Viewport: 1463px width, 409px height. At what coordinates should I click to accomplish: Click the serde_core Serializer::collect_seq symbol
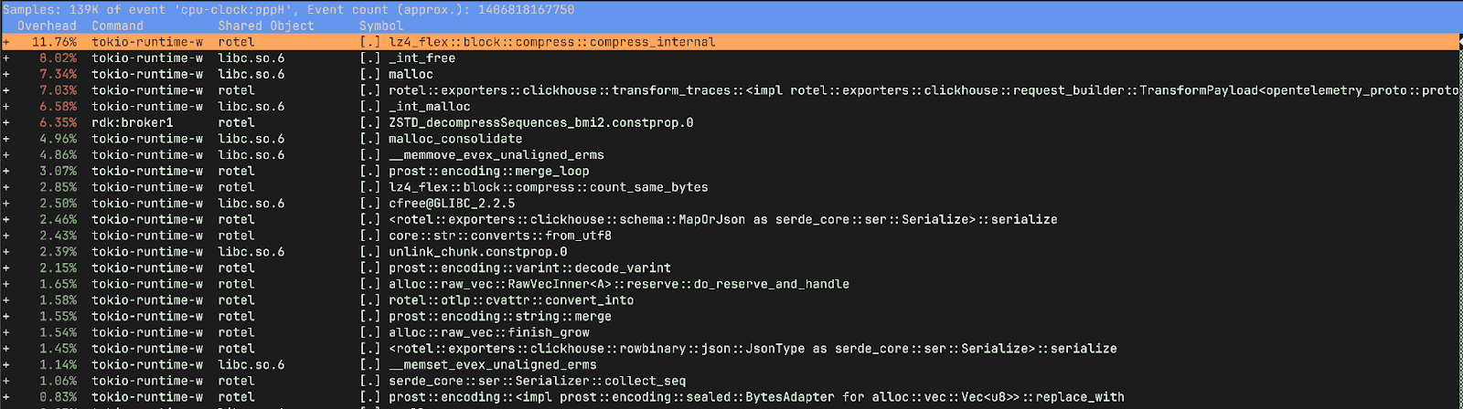point(537,381)
